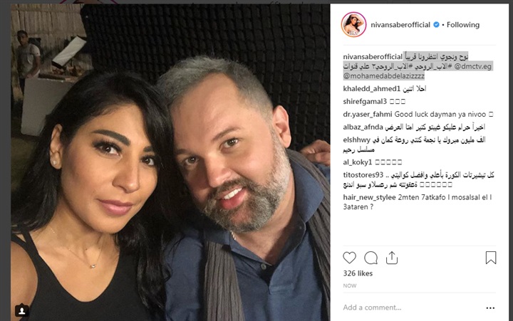Click the Add a comment field
The image size is (513, 321).
pos(413,307)
